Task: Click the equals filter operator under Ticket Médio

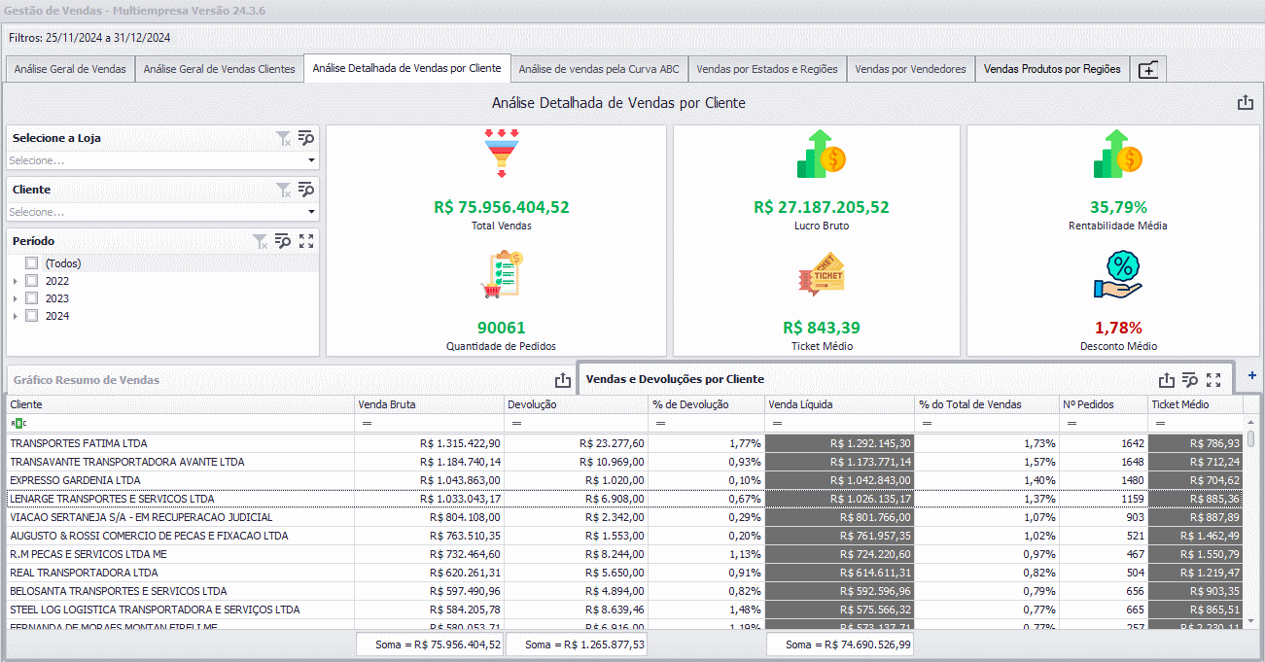Action: (x=1160, y=424)
